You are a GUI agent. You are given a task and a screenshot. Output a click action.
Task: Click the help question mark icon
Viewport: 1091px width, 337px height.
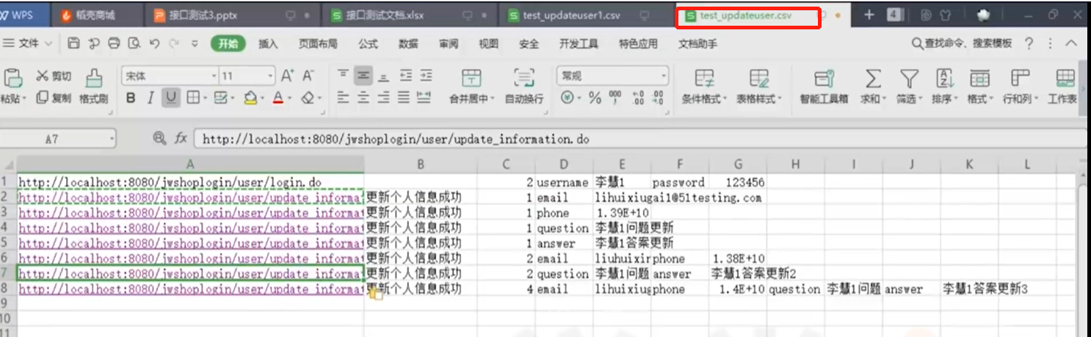pos(1029,44)
